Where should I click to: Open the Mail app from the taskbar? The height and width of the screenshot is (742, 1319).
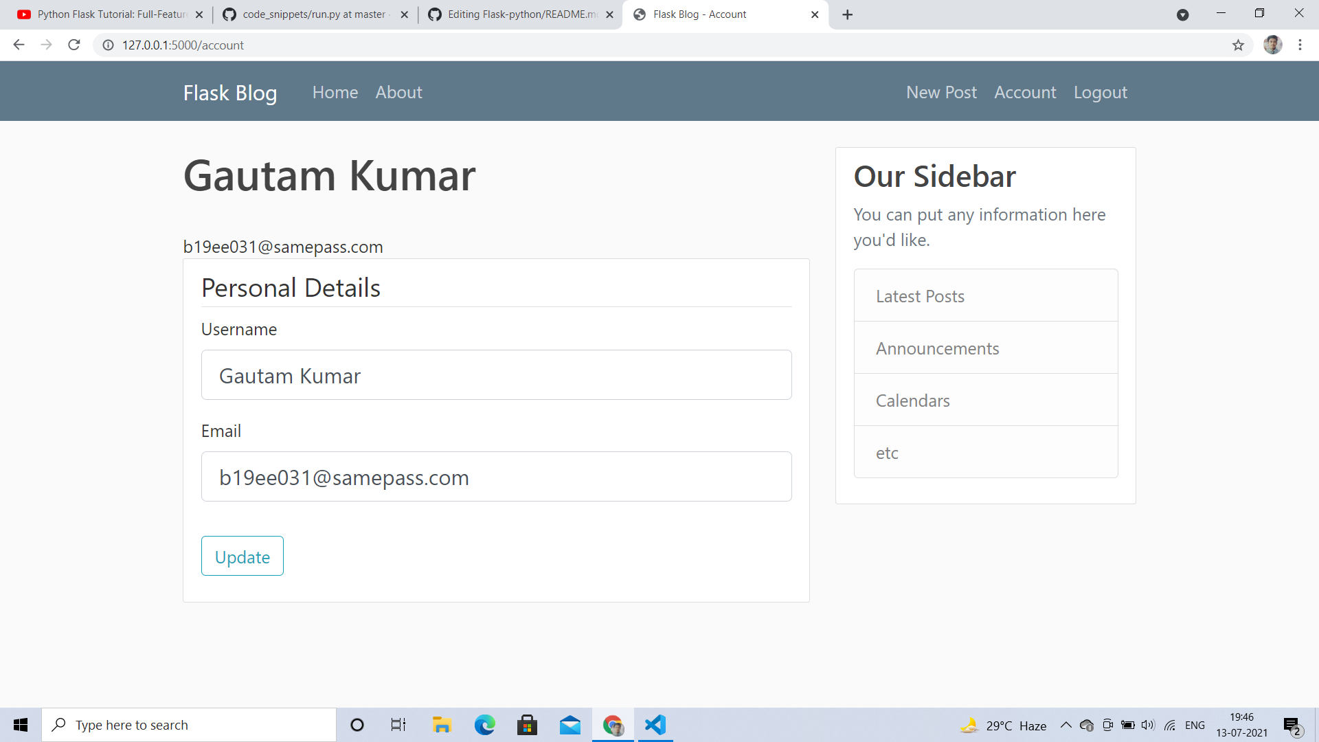point(570,724)
